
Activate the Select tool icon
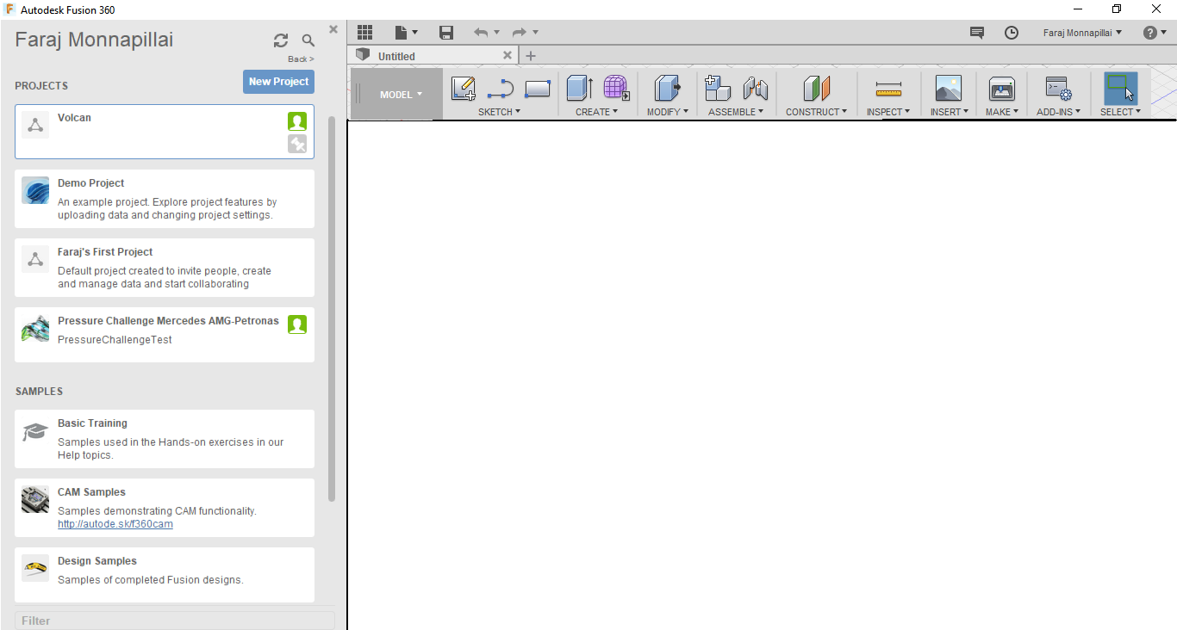(1120, 89)
